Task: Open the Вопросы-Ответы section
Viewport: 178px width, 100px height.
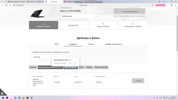Action: pyautogui.click(x=103, y=25)
